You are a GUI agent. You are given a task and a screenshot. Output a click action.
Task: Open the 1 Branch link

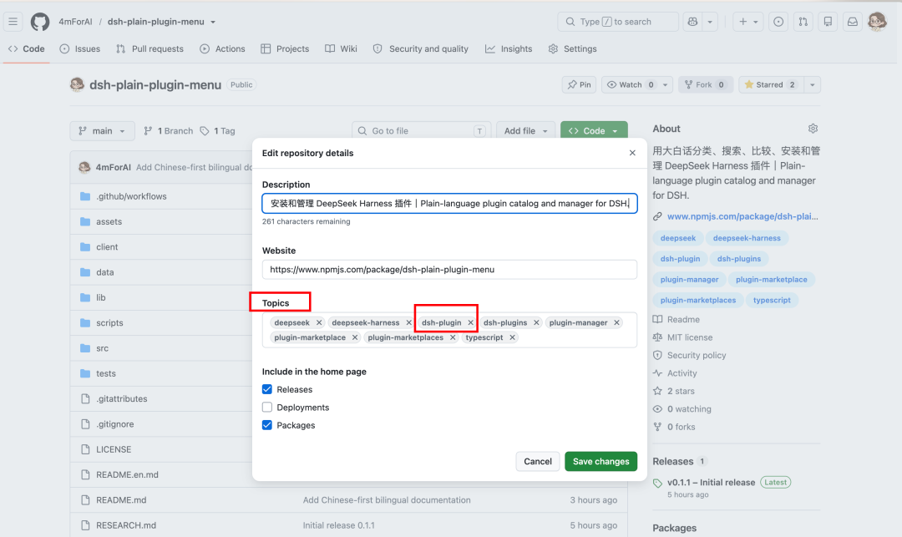pyautogui.click(x=169, y=131)
